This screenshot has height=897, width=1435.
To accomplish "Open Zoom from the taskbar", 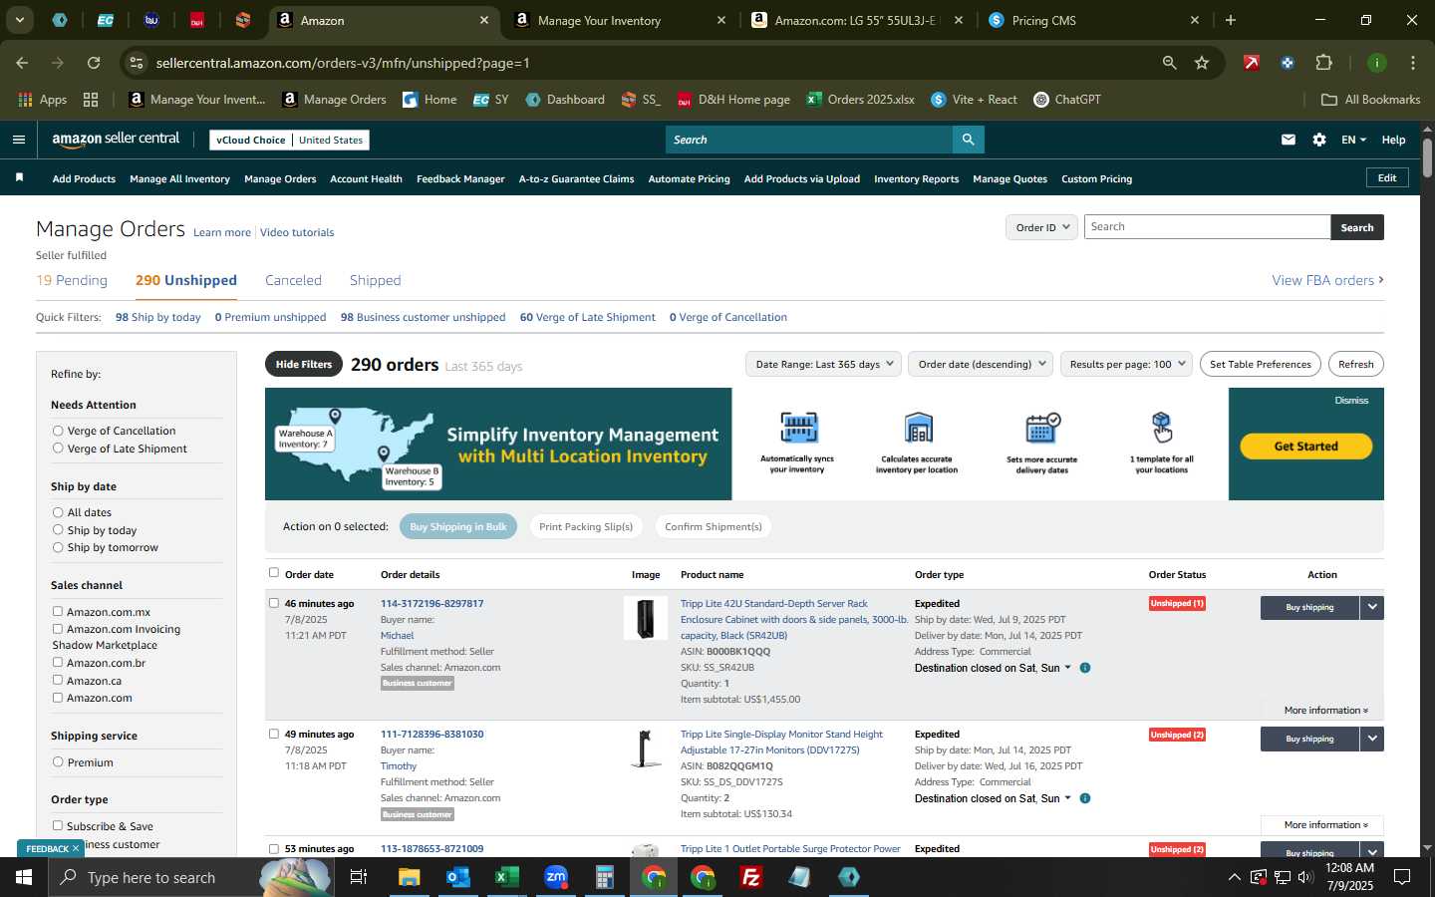I will pyautogui.click(x=555, y=877).
